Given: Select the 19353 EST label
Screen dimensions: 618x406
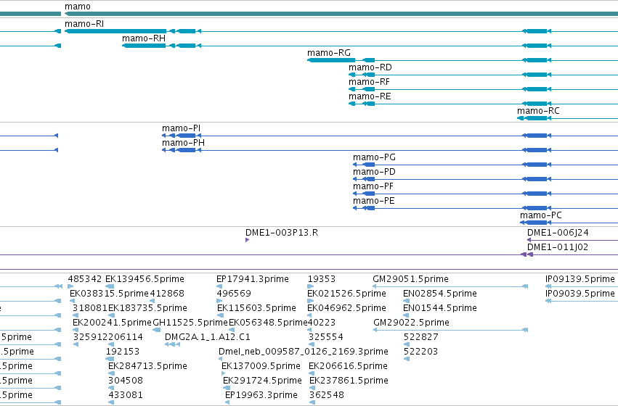Looking at the screenshot, I should (x=322, y=279).
